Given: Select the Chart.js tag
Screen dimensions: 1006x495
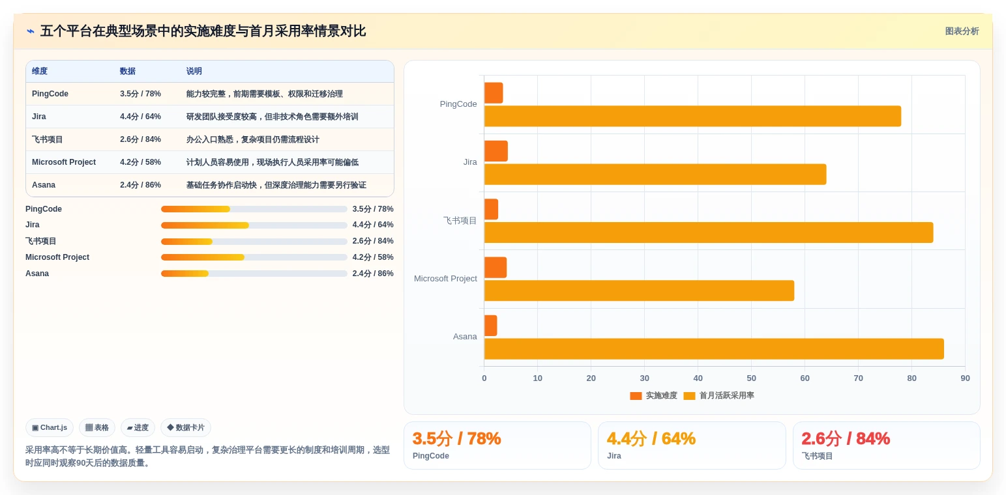Looking at the screenshot, I should coord(50,428).
